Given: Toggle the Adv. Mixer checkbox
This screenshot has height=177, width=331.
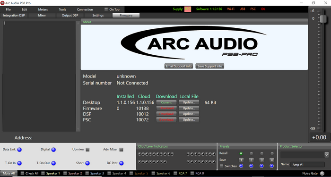Looking at the screenshot, I should [121, 150].
